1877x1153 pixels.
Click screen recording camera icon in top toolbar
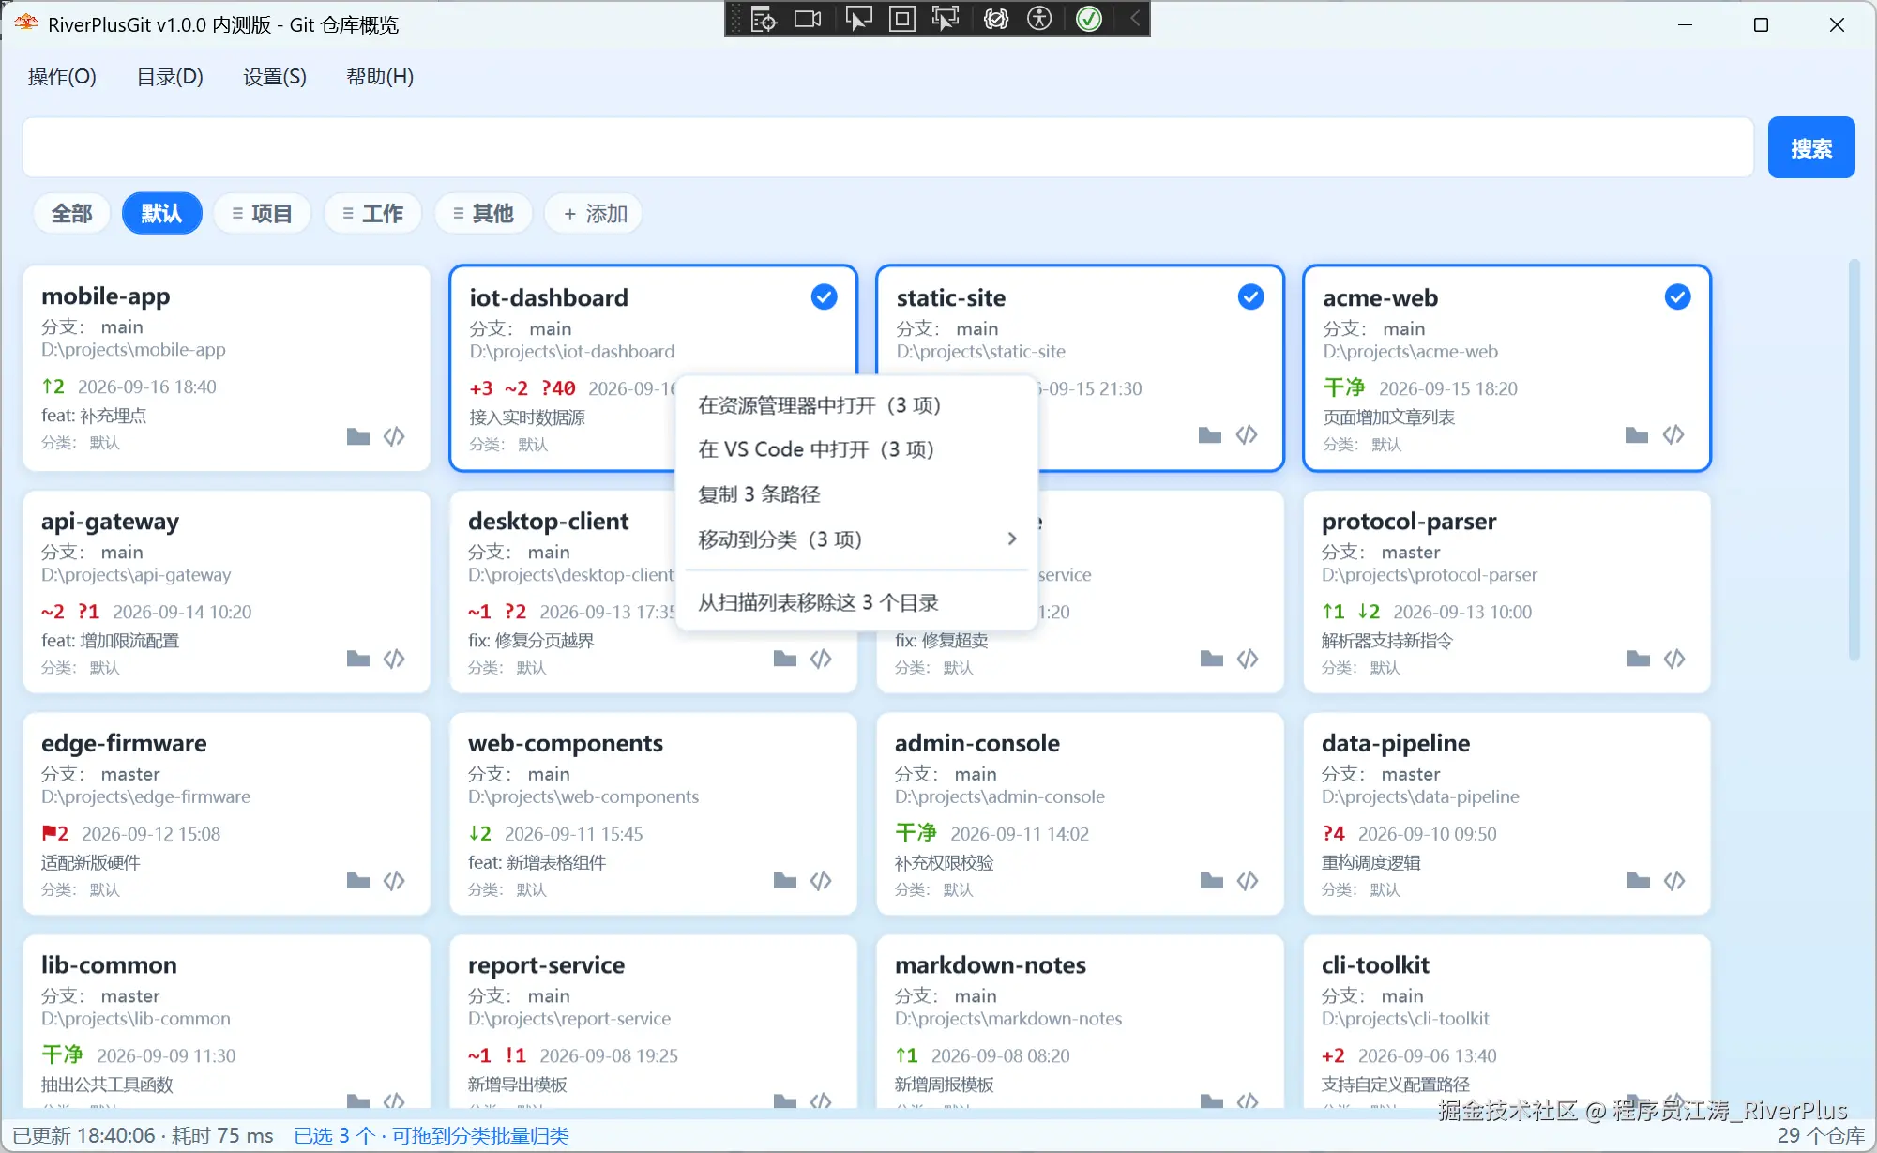[x=807, y=19]
